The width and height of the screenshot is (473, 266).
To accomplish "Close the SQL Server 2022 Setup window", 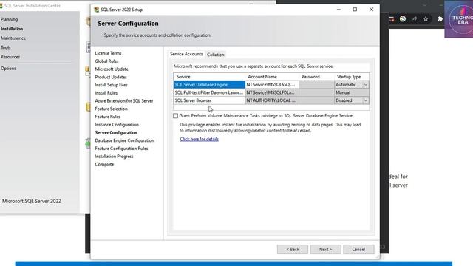I will pos(371,10).
